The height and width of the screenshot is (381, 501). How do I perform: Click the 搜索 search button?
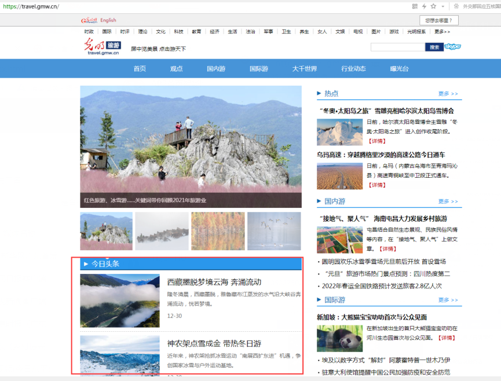(x=434, y=47)
